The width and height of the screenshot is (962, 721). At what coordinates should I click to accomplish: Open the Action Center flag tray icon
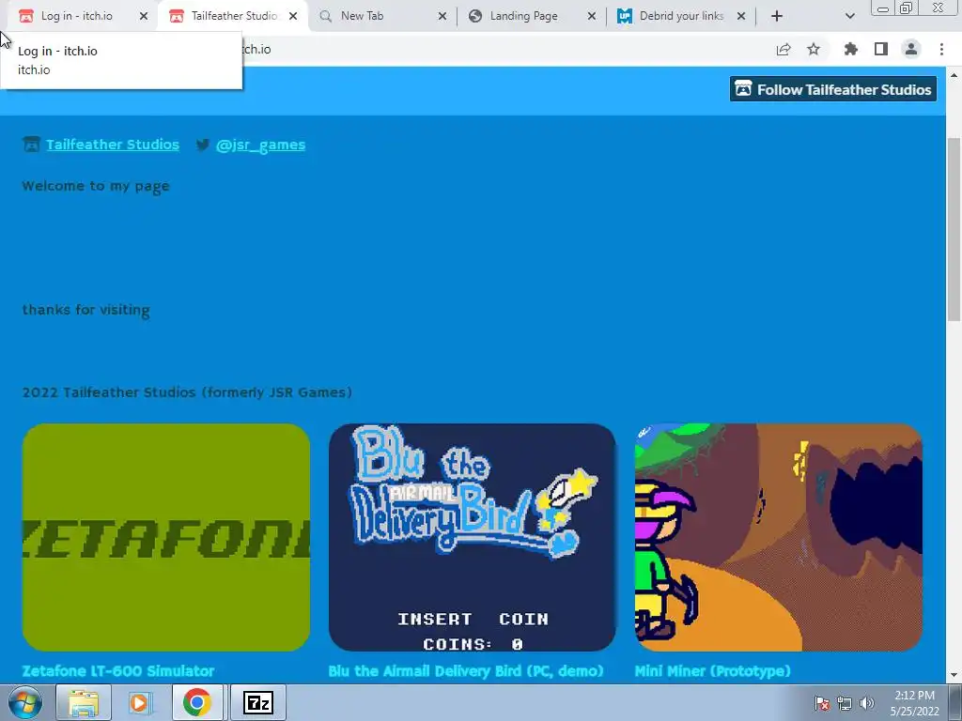tap(822, 703)
